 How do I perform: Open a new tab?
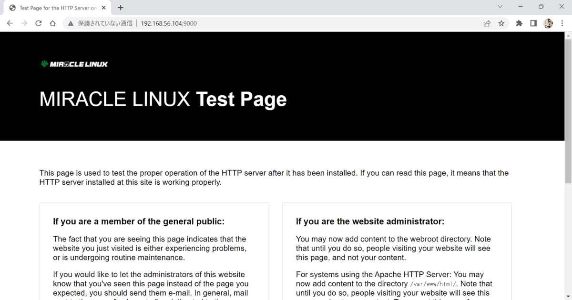click(121, 8)
